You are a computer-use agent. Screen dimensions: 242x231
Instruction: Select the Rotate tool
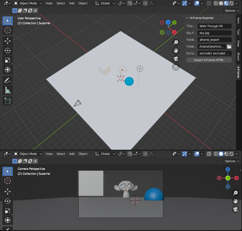[x=7, y=51]
